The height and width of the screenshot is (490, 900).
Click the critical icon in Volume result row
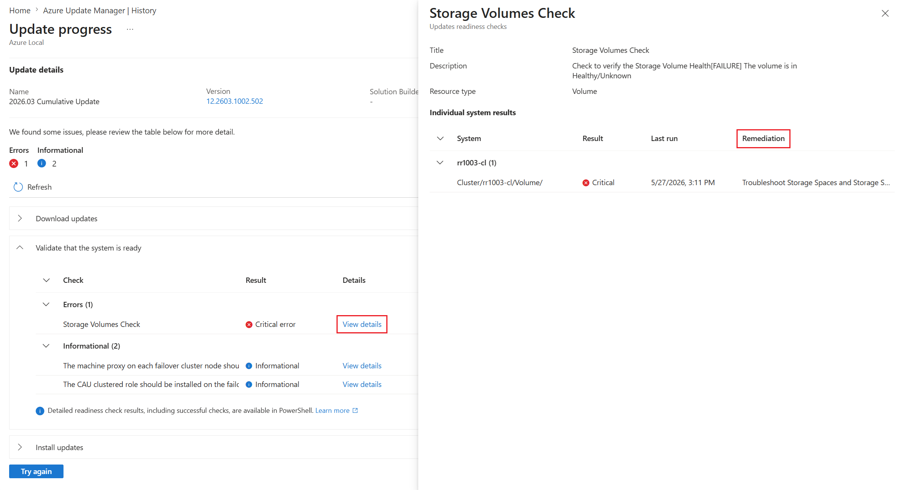tap(586, 183)
